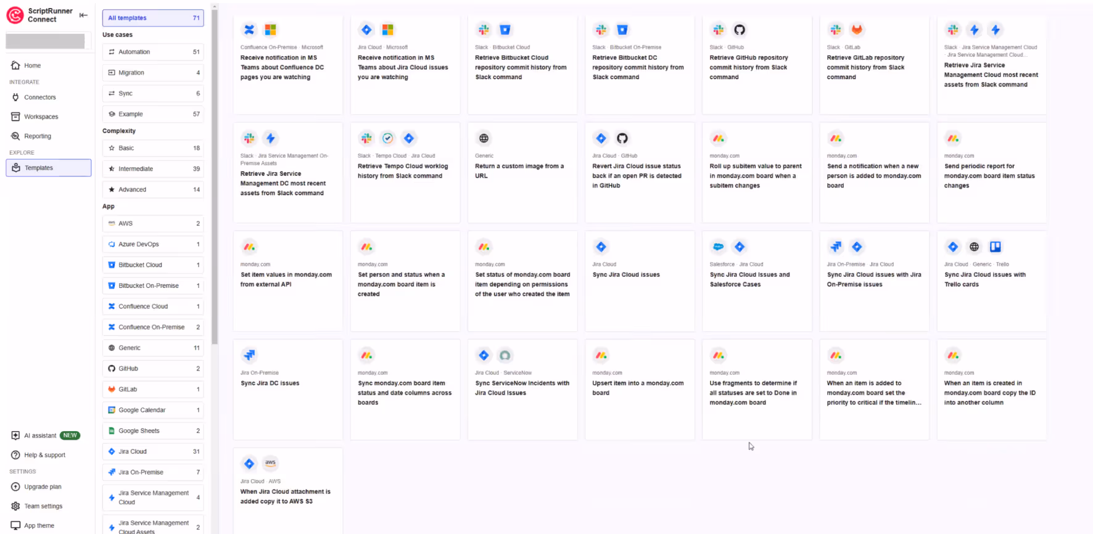
Task: Filter templates by Jira Cloud
Action: (x=153, y=451)
